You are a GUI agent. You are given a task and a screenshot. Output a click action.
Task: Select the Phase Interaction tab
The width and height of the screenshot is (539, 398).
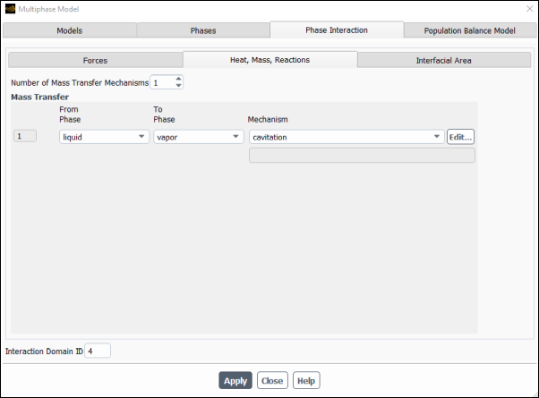(337, 30)
